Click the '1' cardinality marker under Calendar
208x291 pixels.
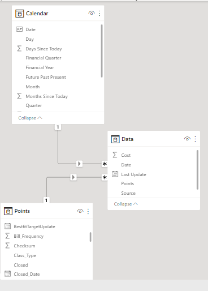[58, 127]
